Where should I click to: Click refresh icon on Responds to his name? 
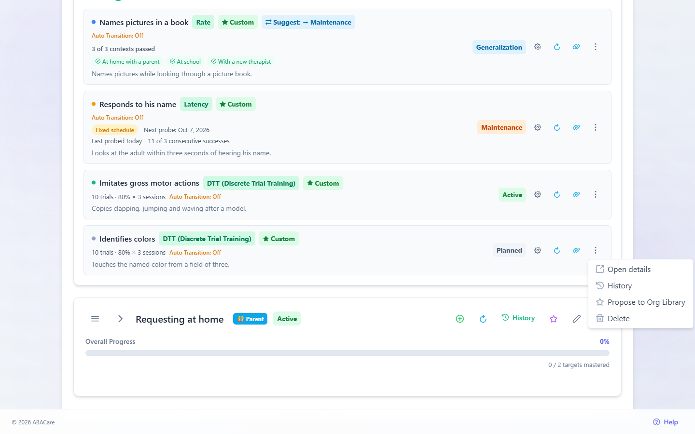coord(557,127)
